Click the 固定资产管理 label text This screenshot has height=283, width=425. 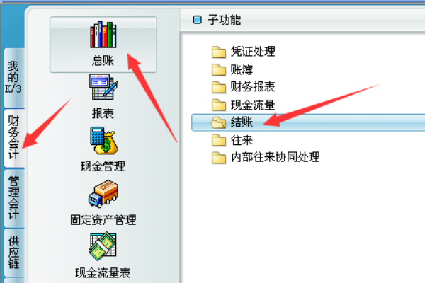(x=103, y=219)
